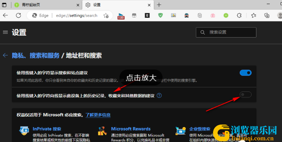Image resolution: width=282 pixels, height=142 pixels.
Task: Open the green shield extension icon
Action: coord(160,16)
